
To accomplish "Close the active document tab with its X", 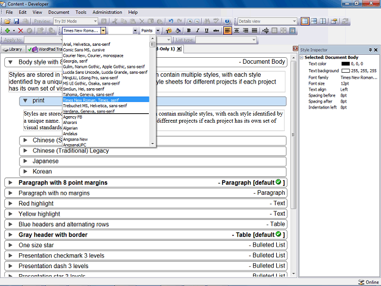I will 179,49.
